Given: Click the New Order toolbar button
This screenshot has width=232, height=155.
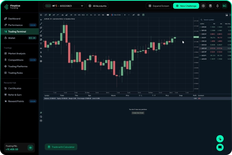Looking at the screenshot, I should 116,15.
